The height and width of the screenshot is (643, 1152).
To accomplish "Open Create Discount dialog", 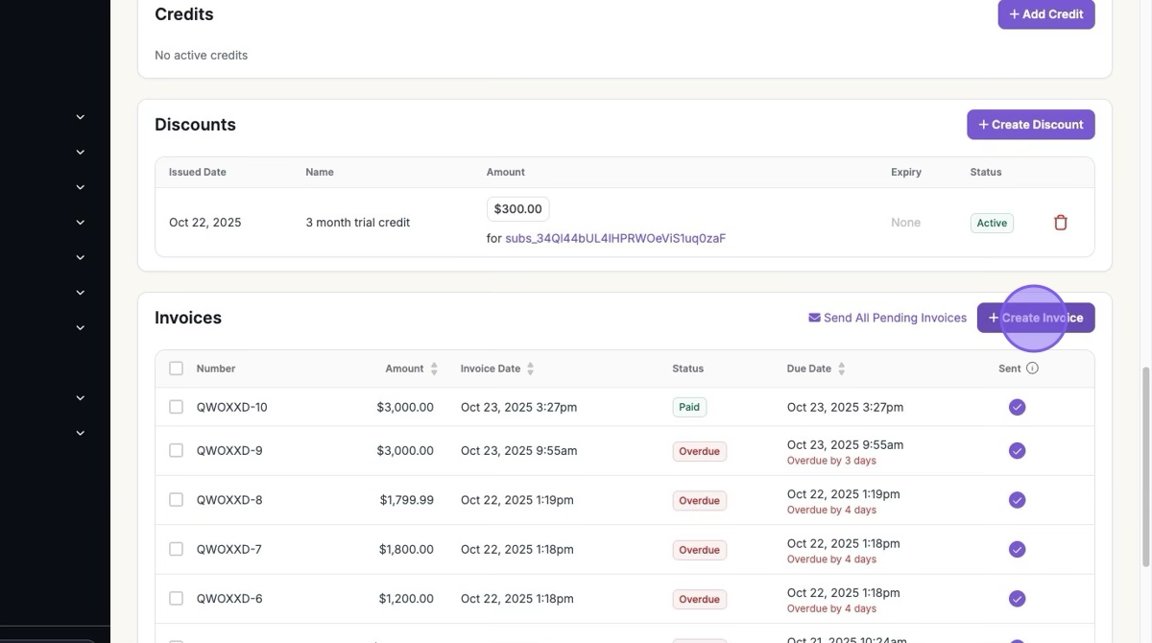I will point(1030,125).
